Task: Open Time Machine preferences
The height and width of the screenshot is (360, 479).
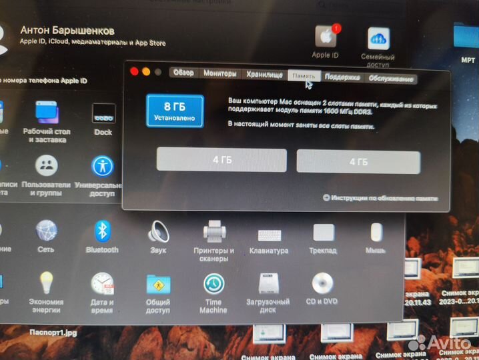Action: (214, 284)
